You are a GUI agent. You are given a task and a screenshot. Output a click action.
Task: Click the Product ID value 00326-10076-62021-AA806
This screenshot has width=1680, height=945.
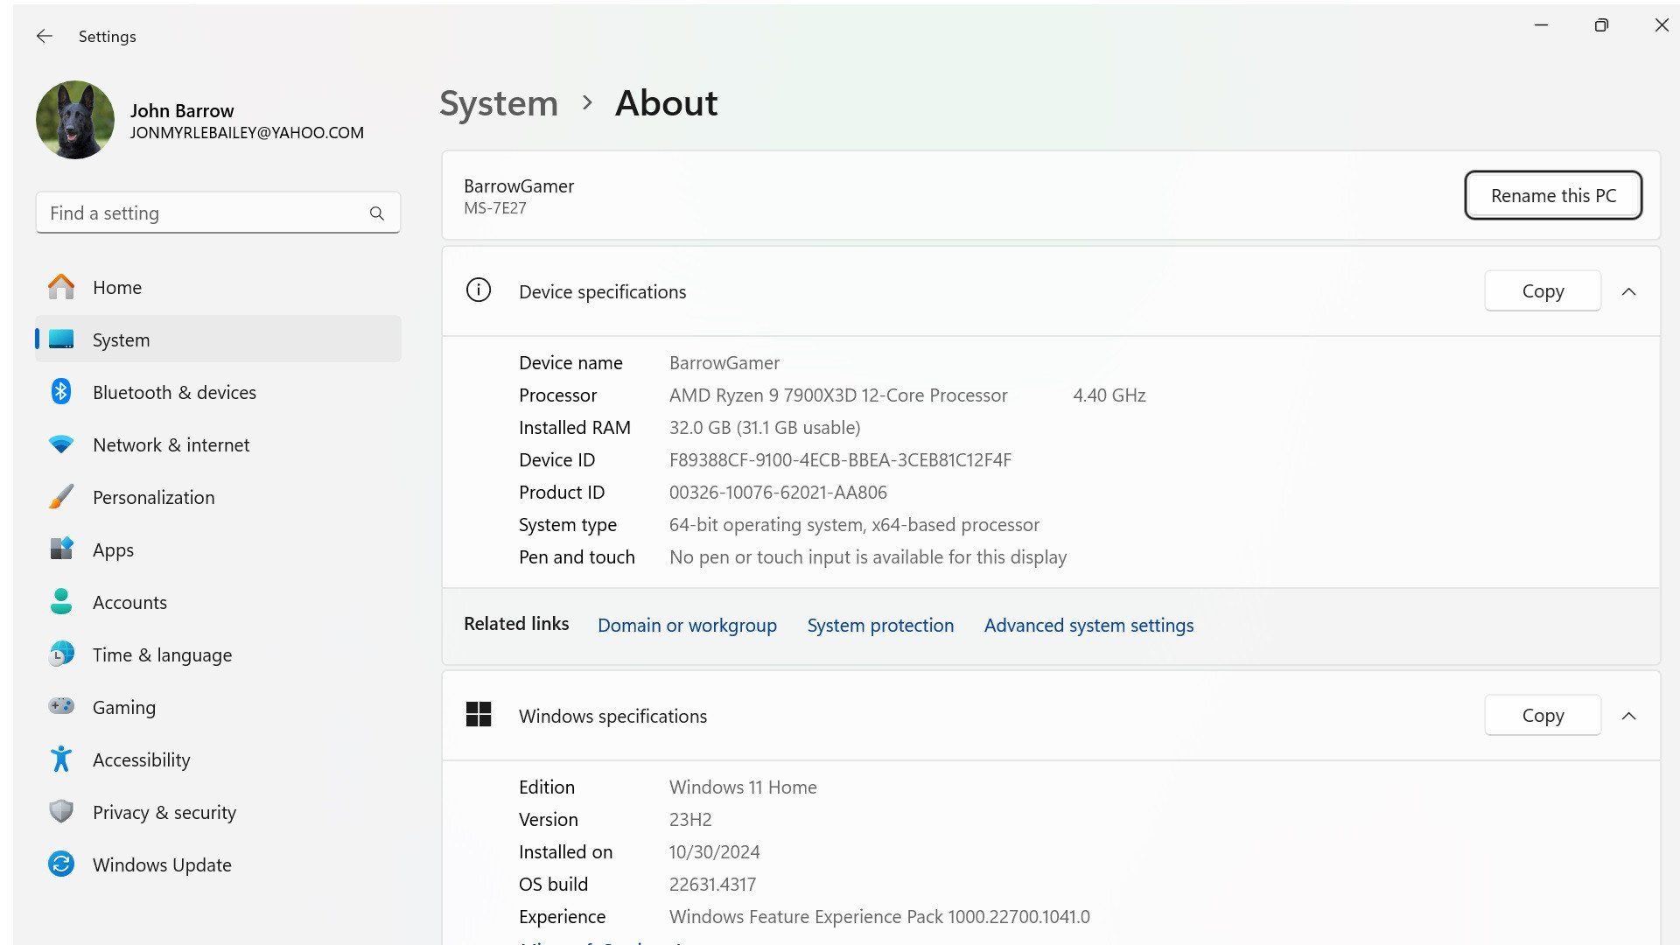[x=778, y=493]
